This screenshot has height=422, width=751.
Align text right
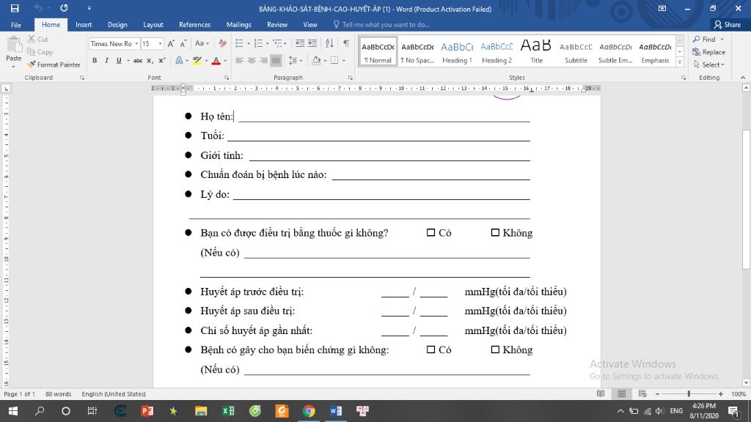click(x=263, y=61)
